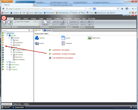Open the Content folder item with blue cubes

[37, 38]
